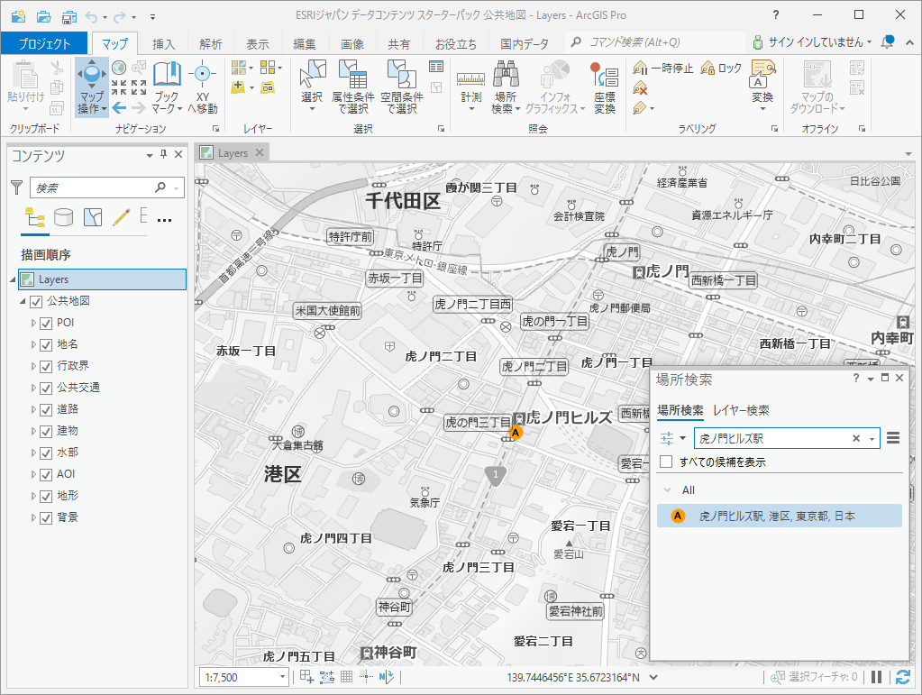922x695 pixels.
Task: Click the 場所検索 binoculars icon in ribbon
Action: (x=507, y=75)
